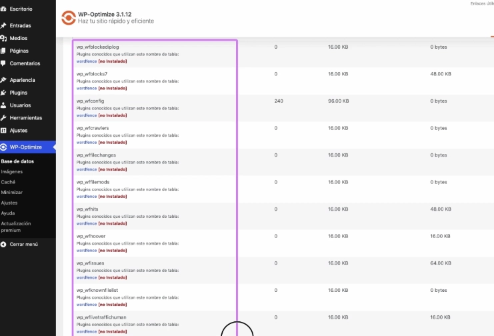Select table name wp_wfcrawlers
Viewport: 494px width, 336px height.
pyautogui.click(x=92, y=128)
